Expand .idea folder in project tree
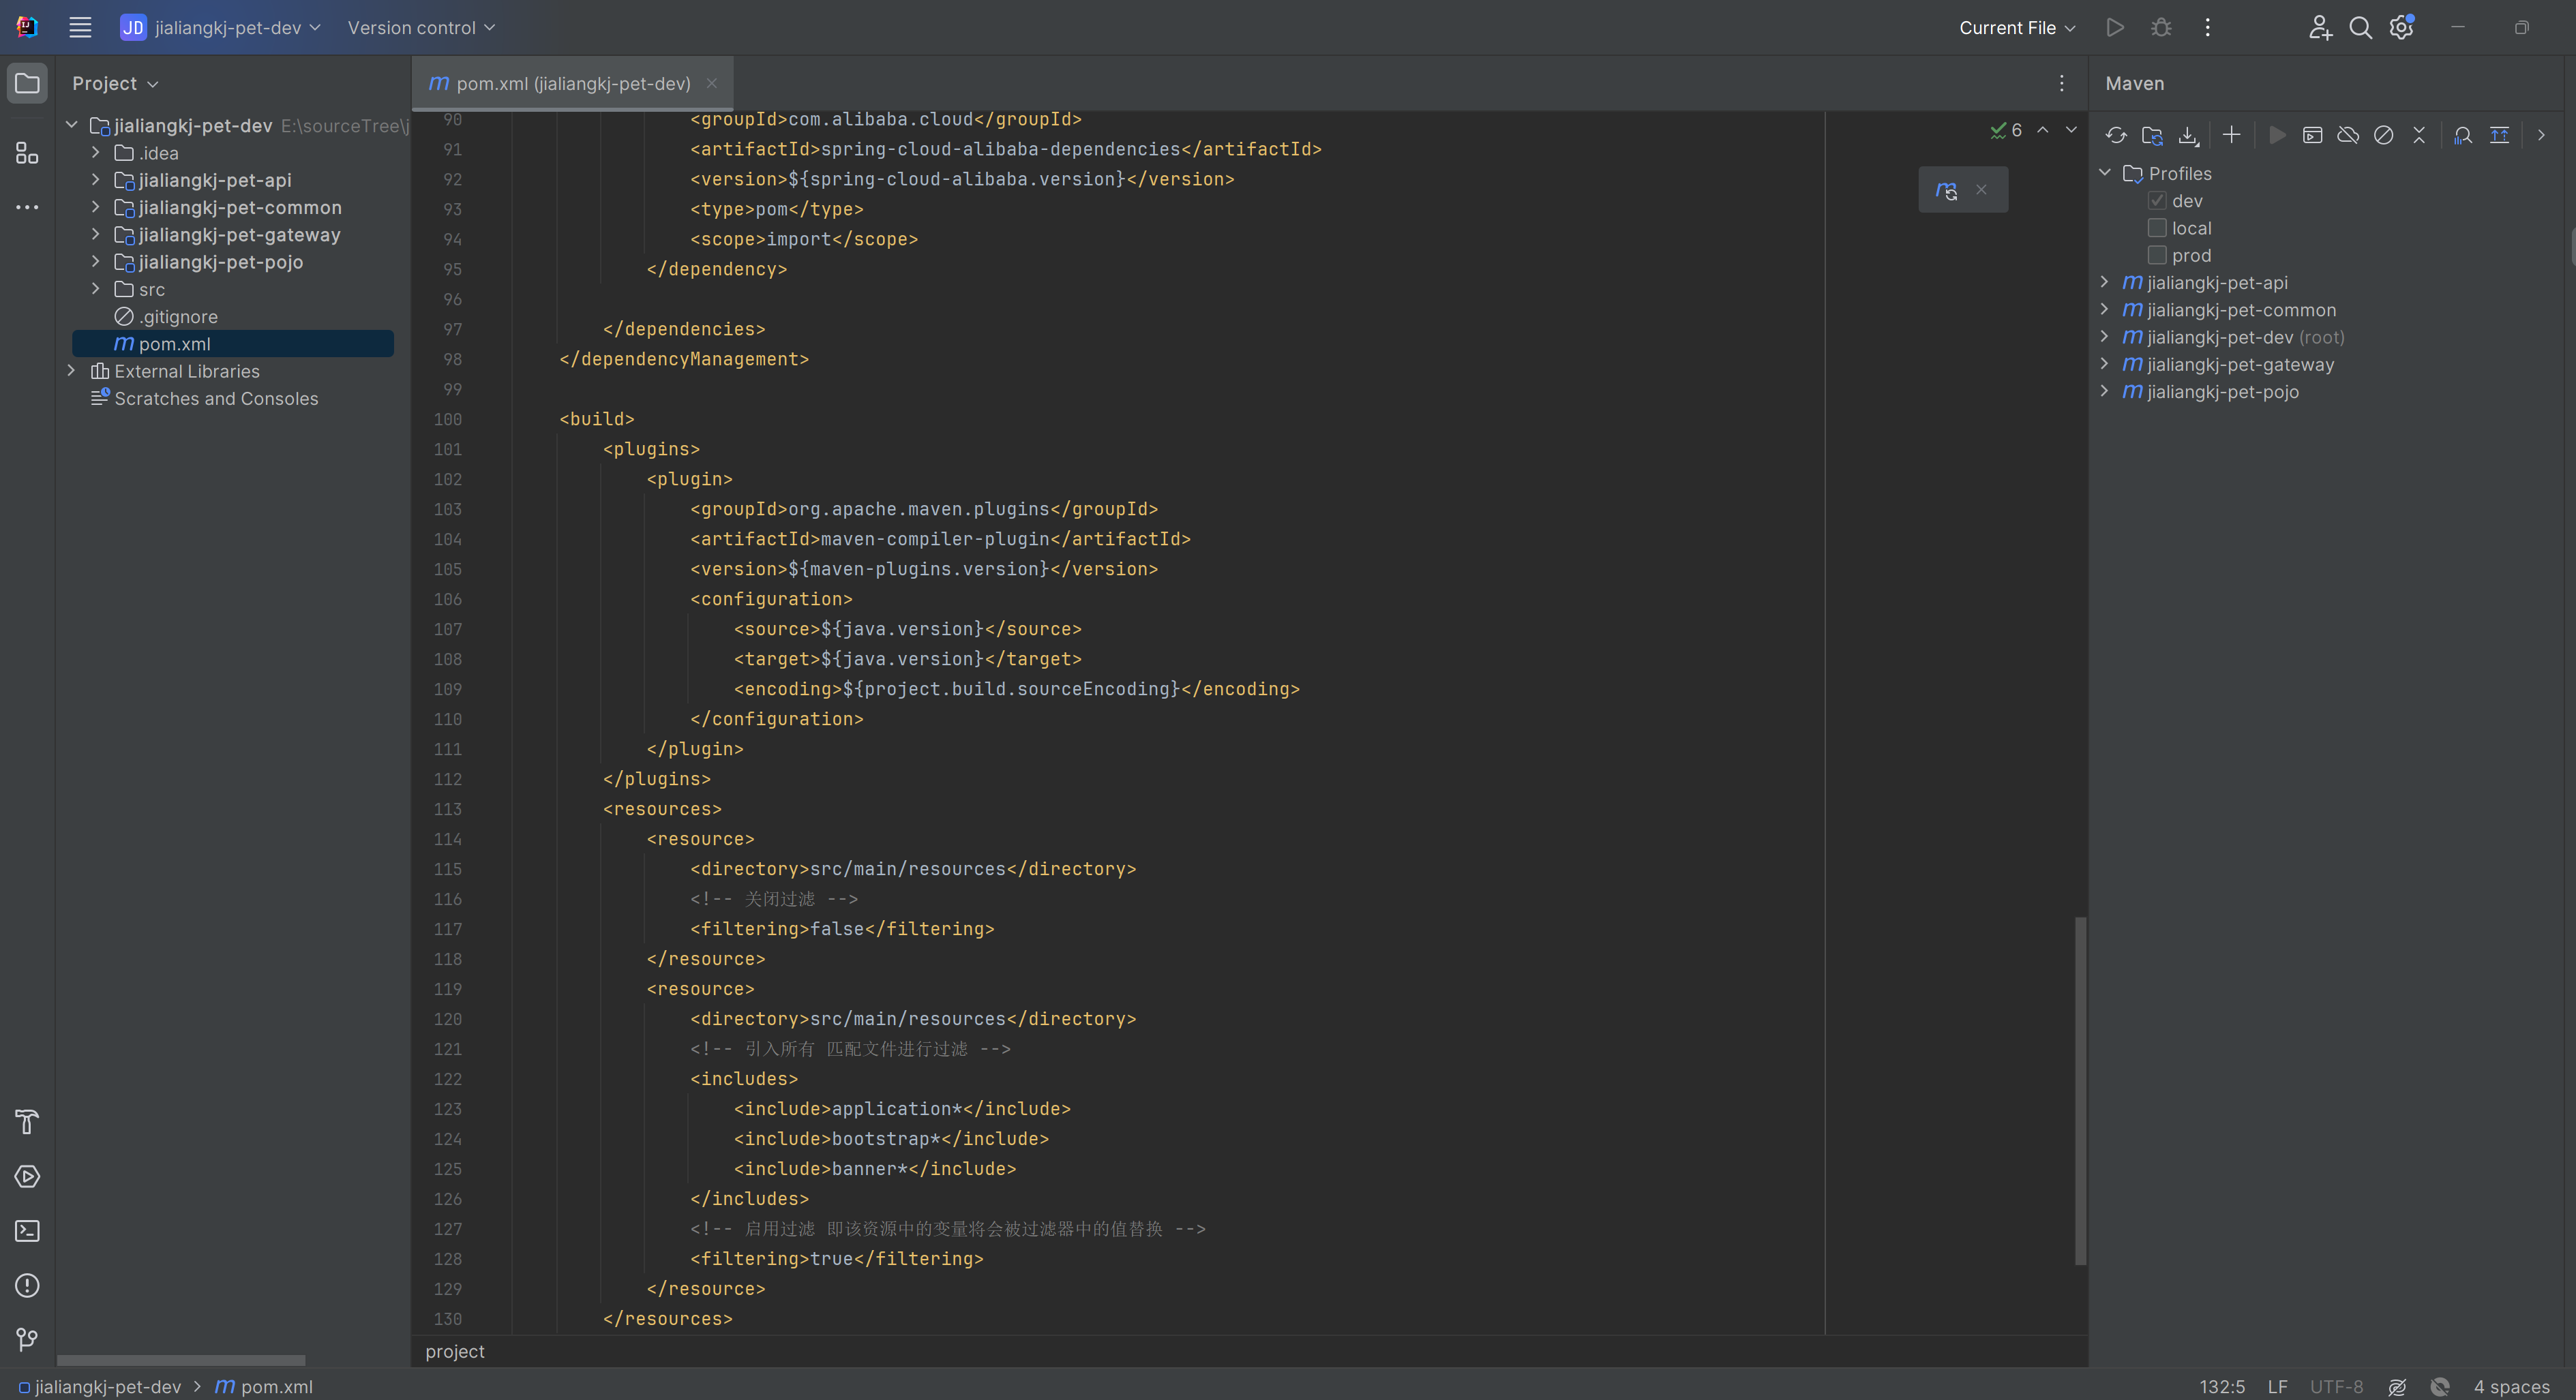This screenshot has height=1400, width=2576. point(95,152)
